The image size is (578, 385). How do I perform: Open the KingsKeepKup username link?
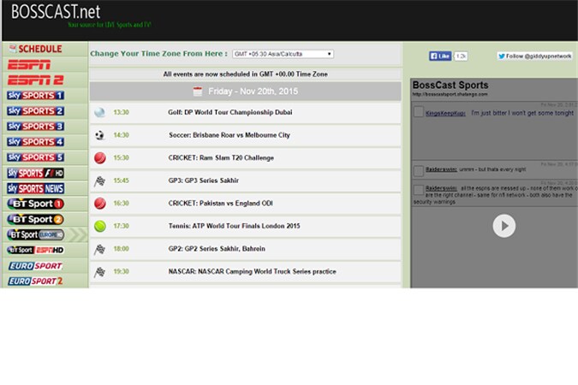[445, 113]
